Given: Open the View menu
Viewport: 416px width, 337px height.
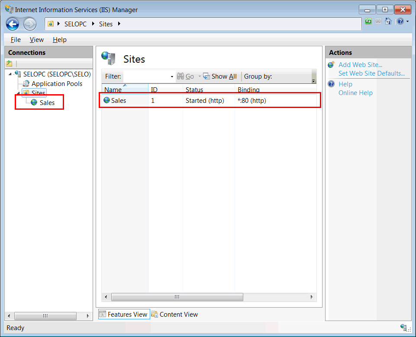Looking at the screenshot, I should [x=37, y=40].
